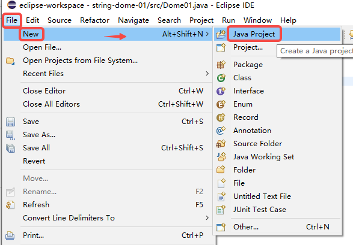Click the Save floppy disk icon
This screenshot has height=245, width=353.
coord(10,122)
